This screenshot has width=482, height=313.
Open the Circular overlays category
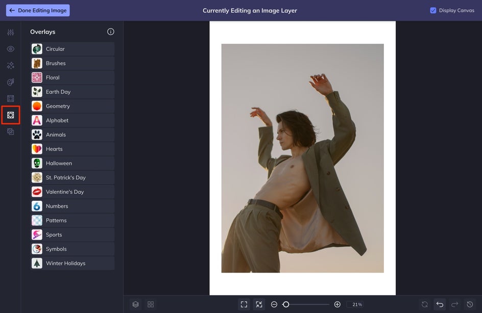coord(73,49)
